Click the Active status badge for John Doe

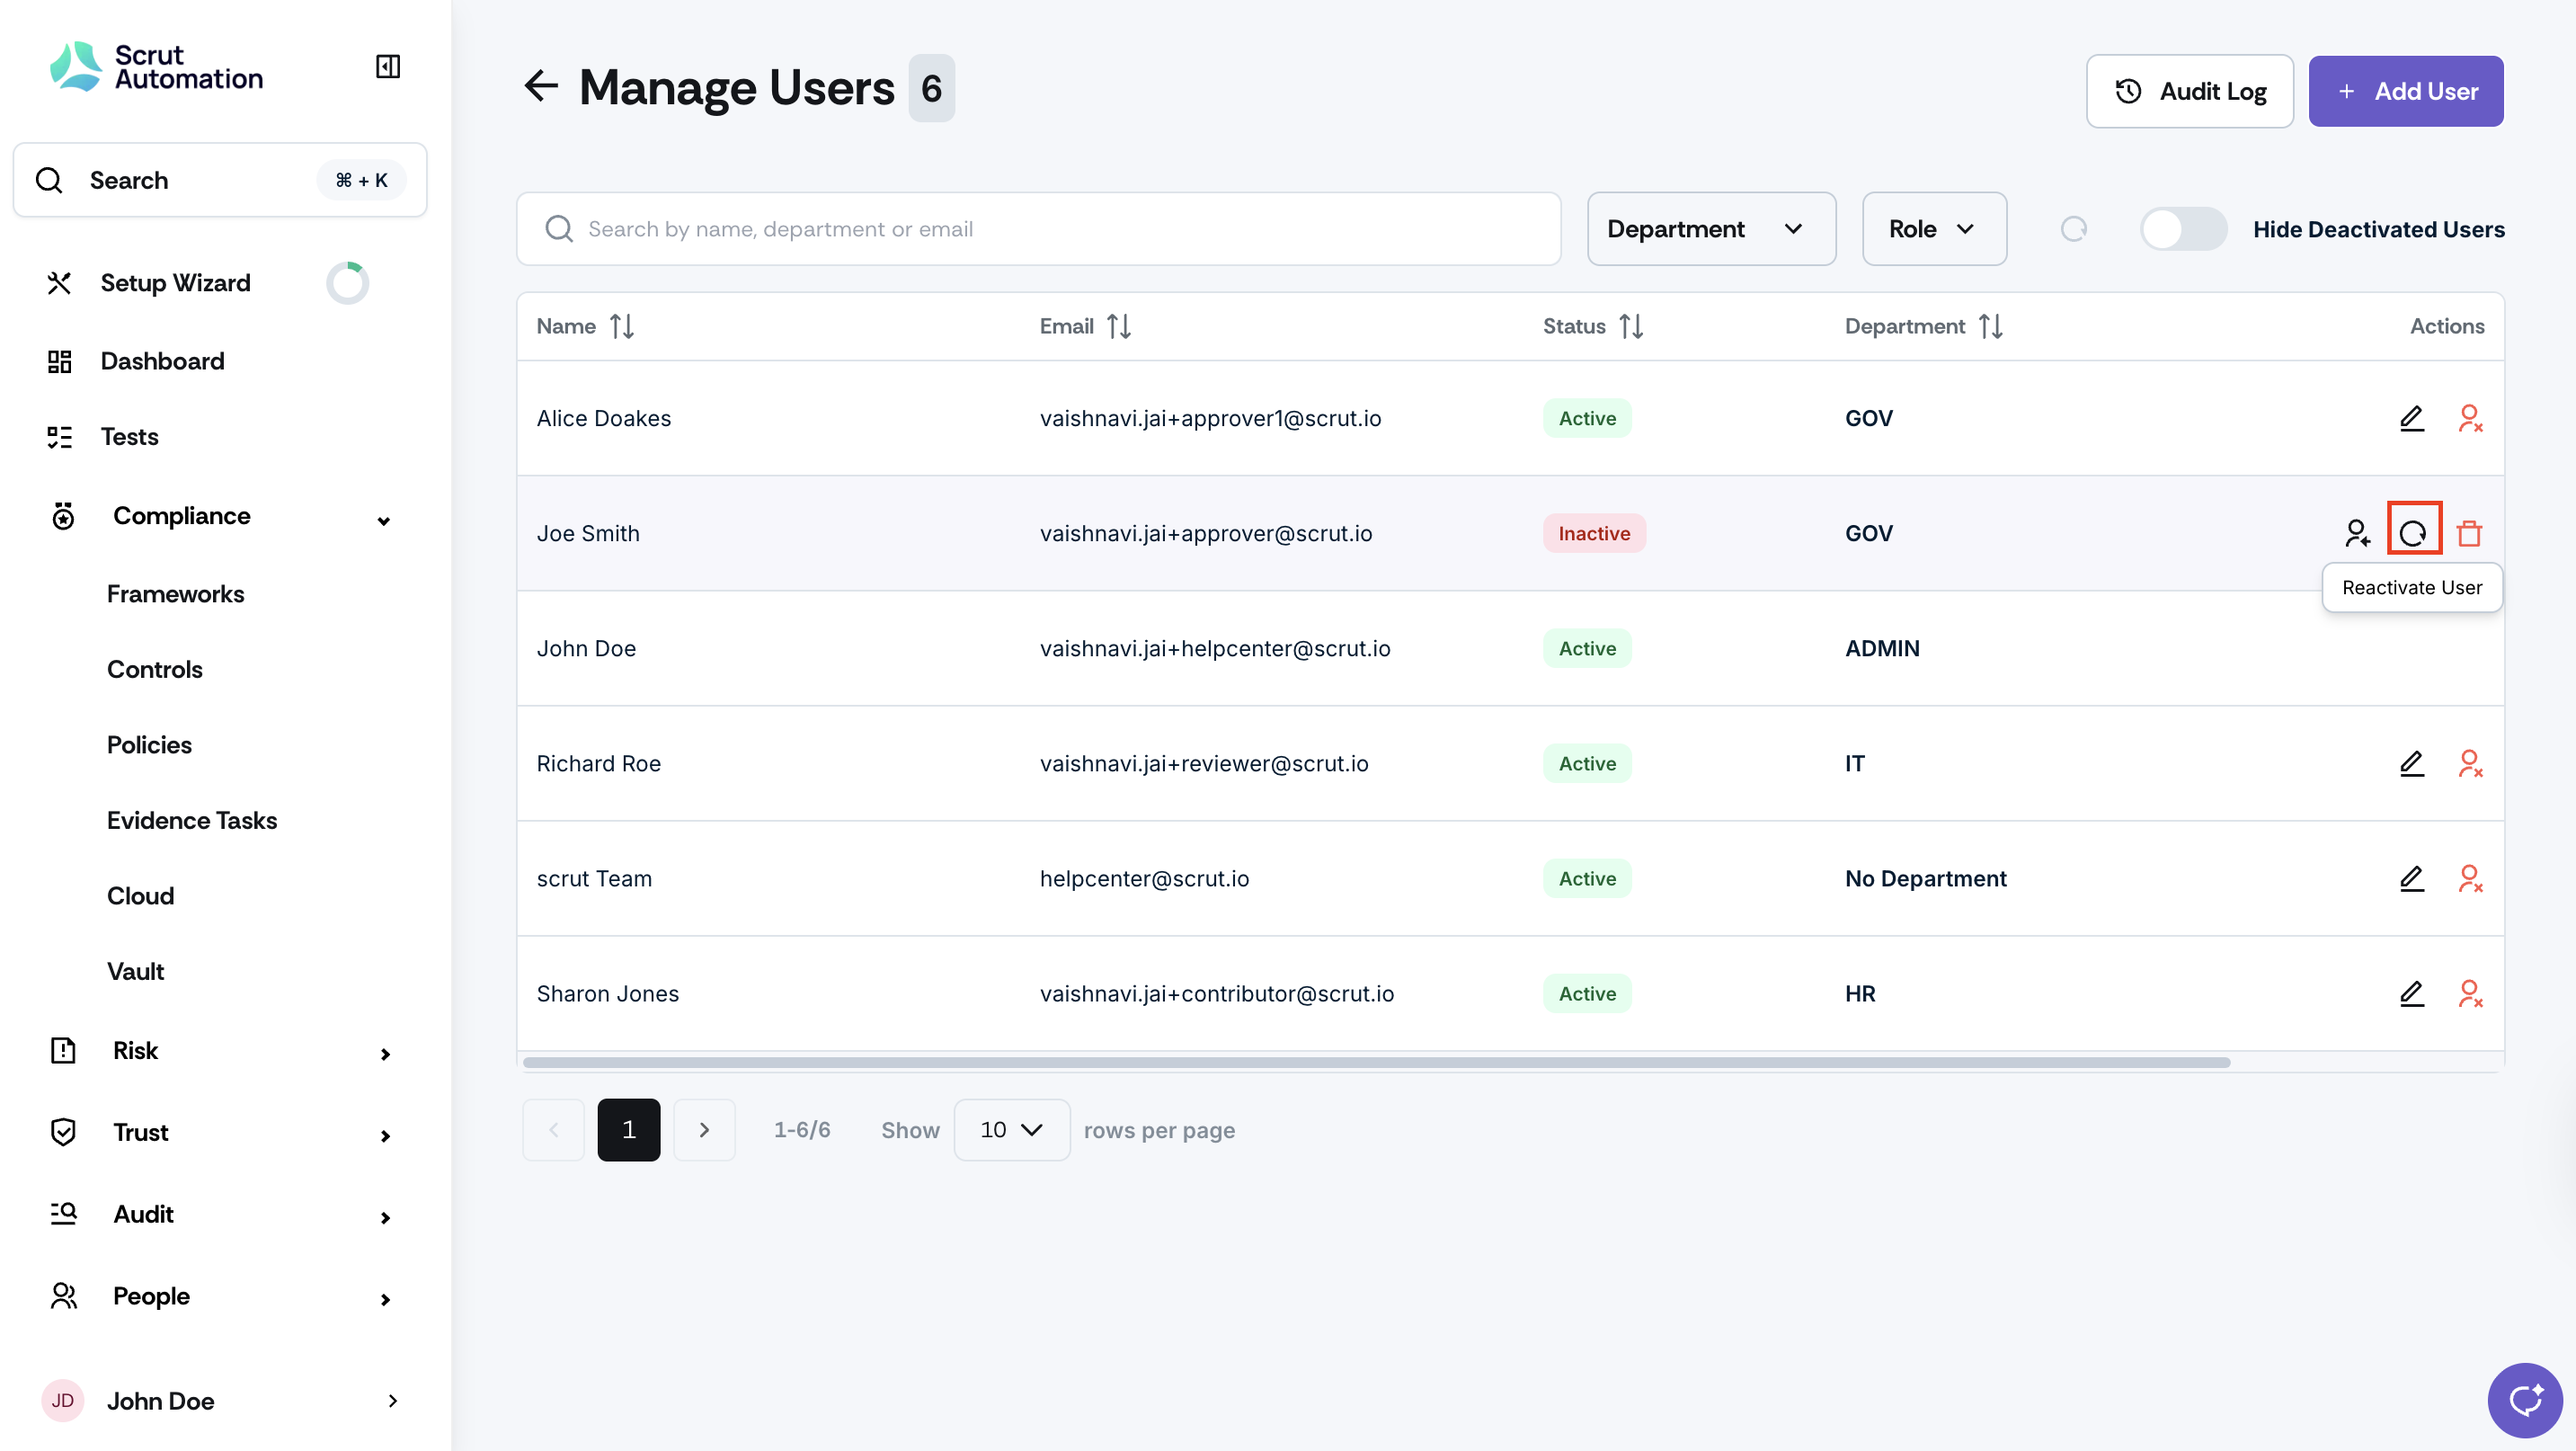(1587, 648)
